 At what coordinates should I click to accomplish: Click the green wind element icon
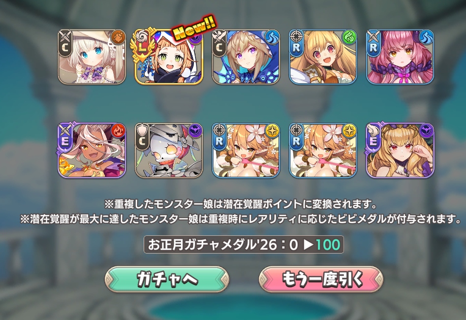[x=349, y=37]
